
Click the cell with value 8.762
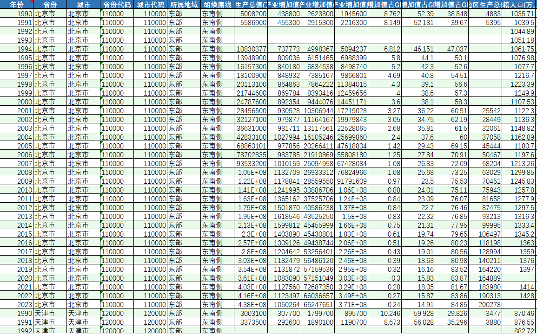[x=385, y=14]
